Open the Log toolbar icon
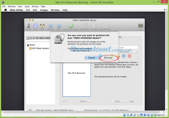This screenshot has width=169, height=118. pyautogui.click(x=140, y=26)
